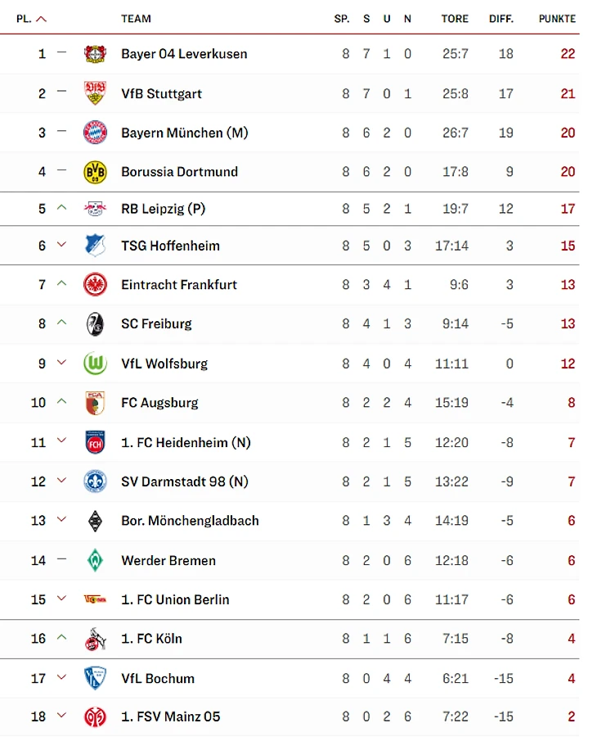
Task: Click the Werder Bremen diamond logo
Action: click(x=95, y=561)
